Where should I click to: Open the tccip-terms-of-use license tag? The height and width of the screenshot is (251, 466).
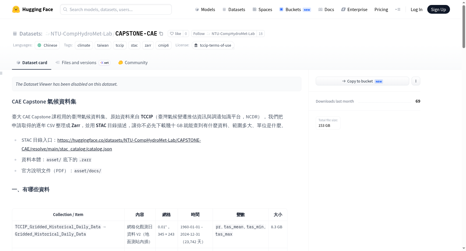coord(213,45)
